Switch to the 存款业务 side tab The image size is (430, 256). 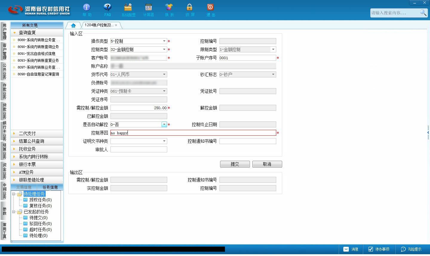pyautogui.click(x=4, y=91)
